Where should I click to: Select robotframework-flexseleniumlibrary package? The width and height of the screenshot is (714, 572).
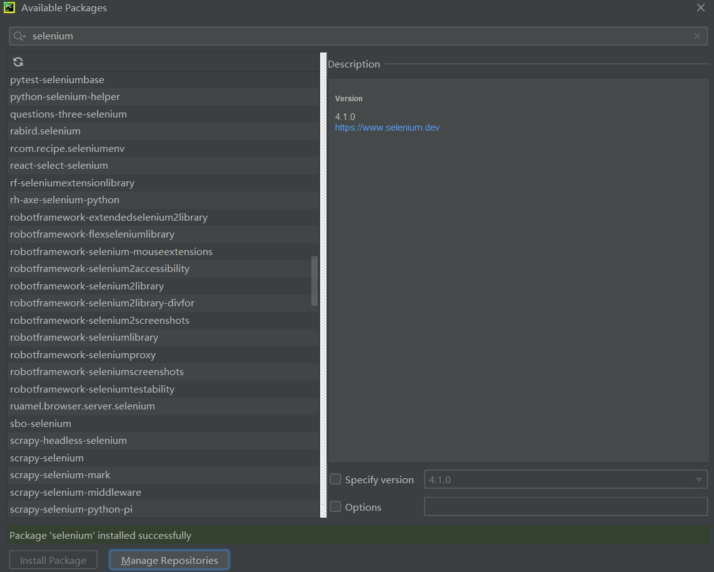coord(163,234)
